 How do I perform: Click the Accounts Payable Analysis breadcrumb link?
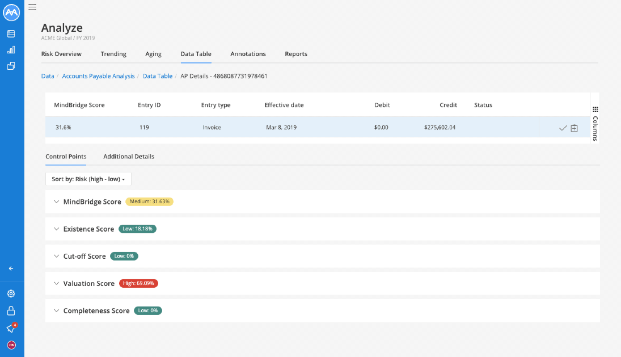pyautogui.click(x=98, y=76)
